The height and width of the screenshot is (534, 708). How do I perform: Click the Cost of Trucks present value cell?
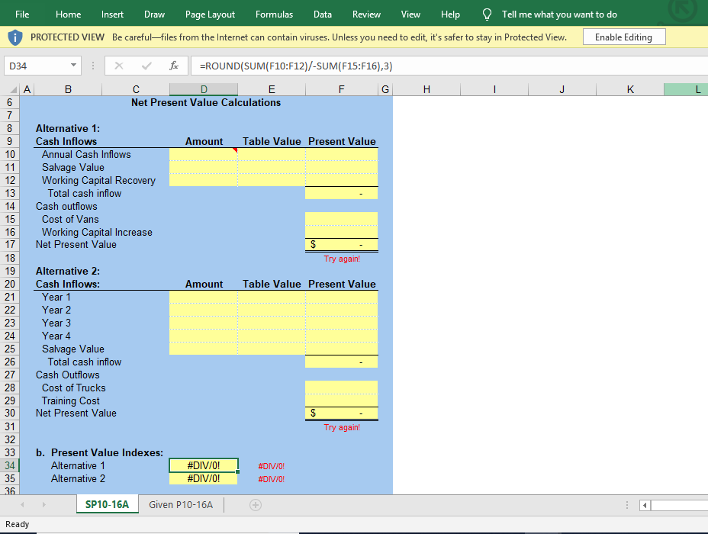[x=341, y=388]
